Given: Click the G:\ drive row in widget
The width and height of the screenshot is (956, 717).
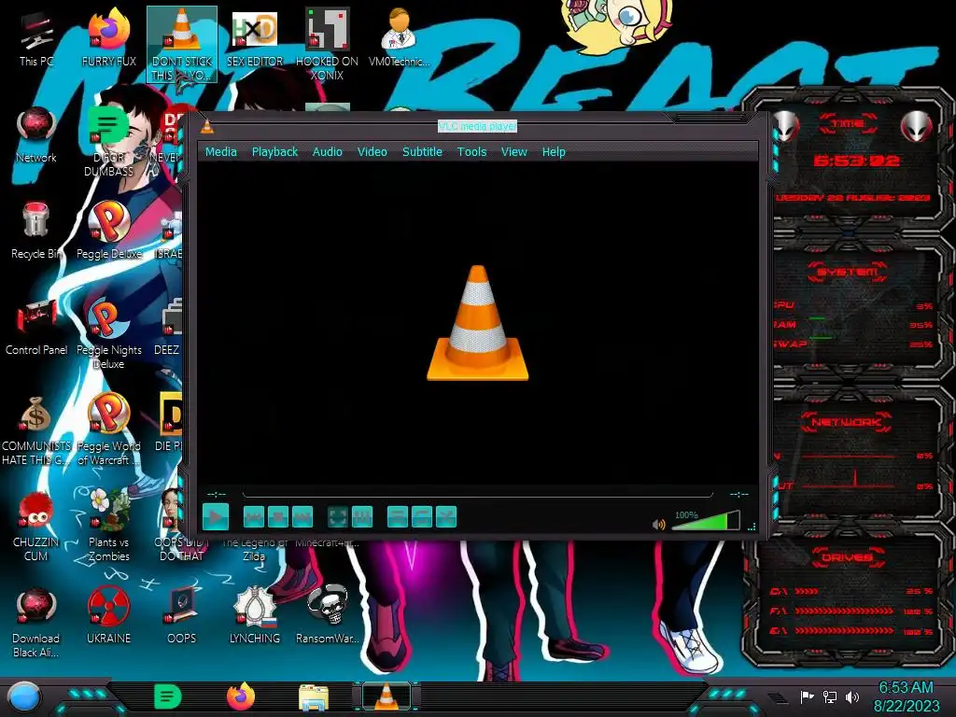Looking at the screenshot, I should (x=851, y=631).
